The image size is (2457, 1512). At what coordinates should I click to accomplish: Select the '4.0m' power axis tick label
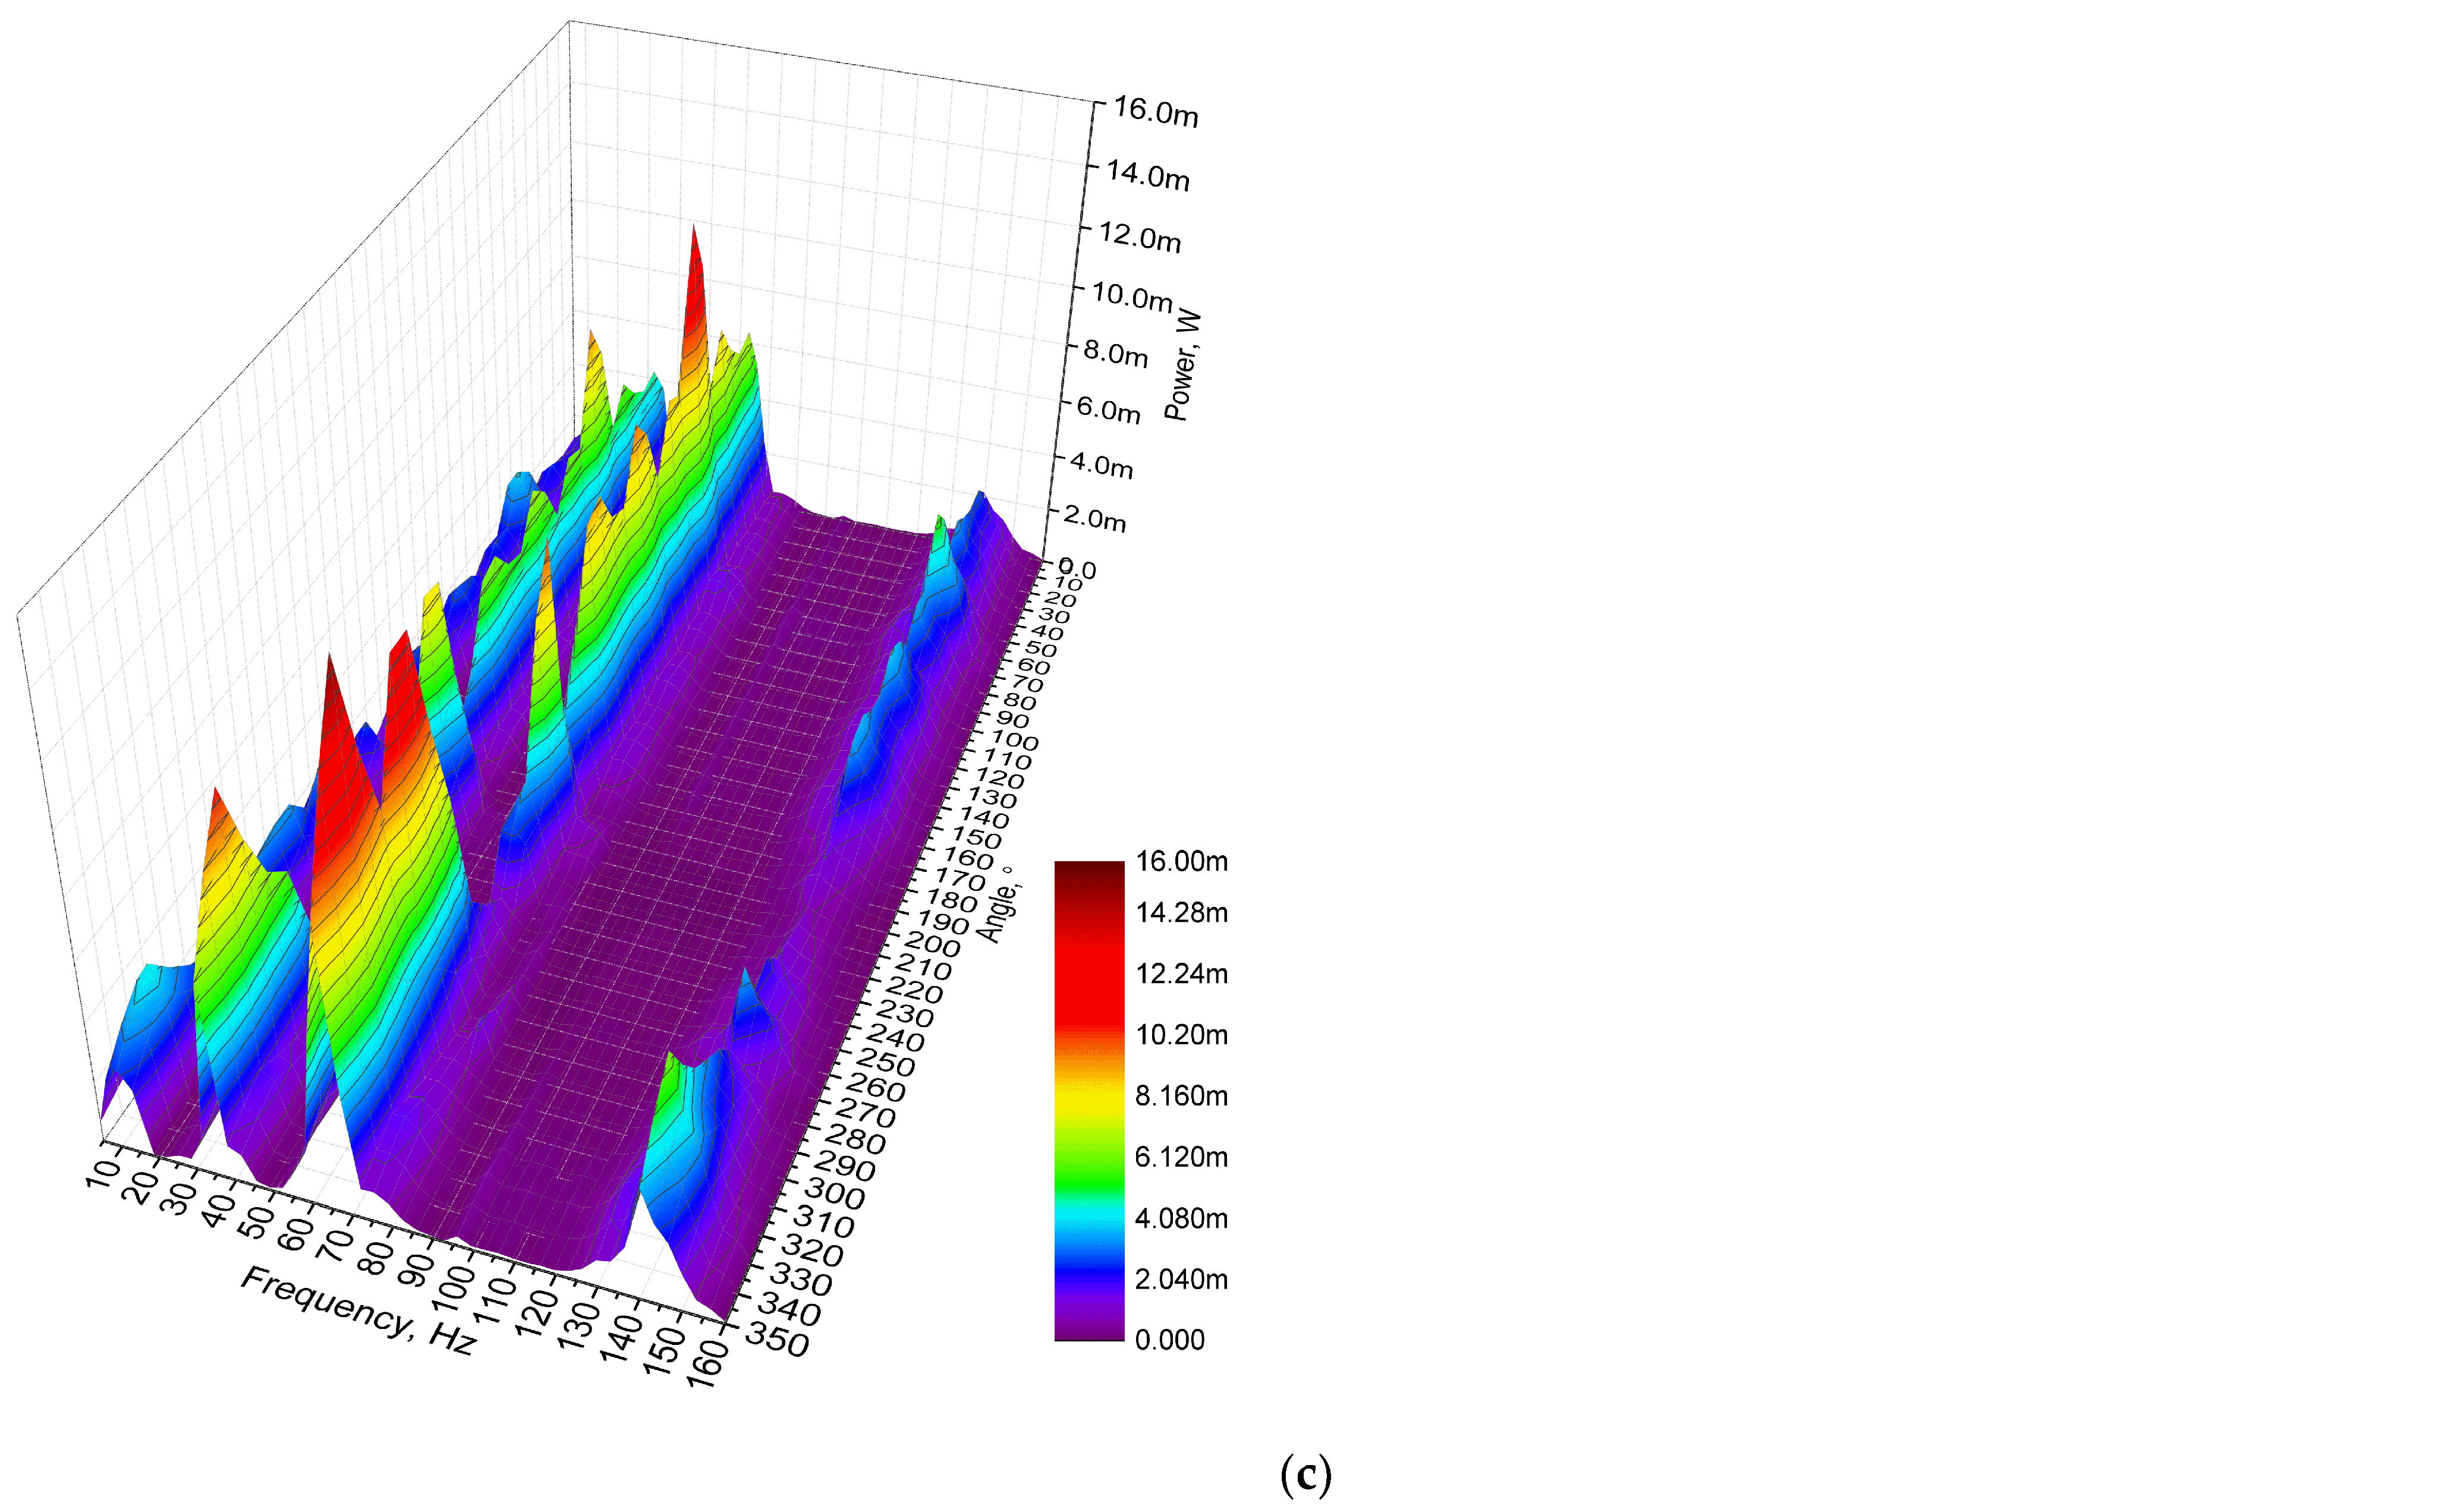pos(1101,465)
